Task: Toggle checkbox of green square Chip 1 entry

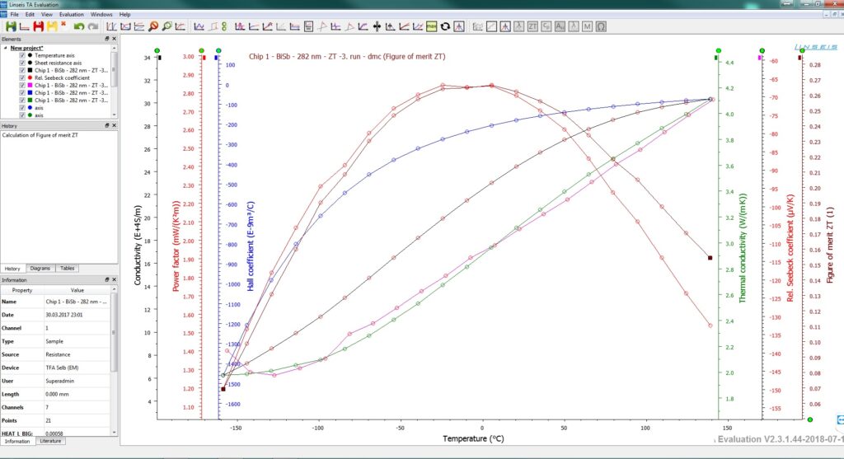Action: 22,101
